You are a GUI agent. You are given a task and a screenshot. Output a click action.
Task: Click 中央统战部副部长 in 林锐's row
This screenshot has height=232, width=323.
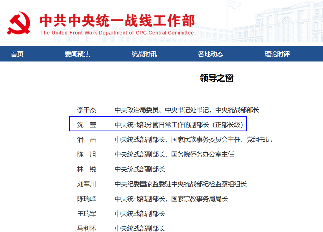pyautogui.click(x=140, y=169)
